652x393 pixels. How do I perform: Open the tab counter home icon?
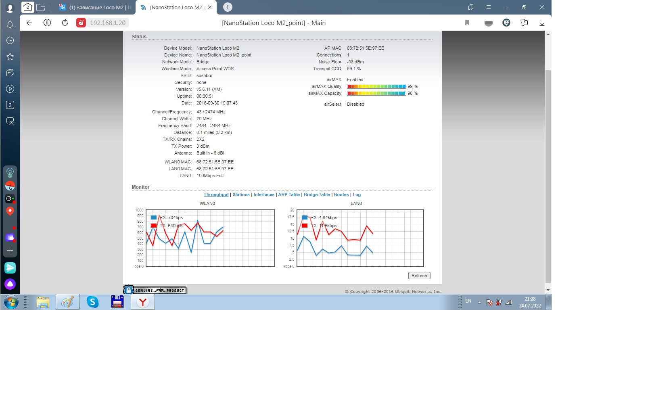tap(27, 7)
